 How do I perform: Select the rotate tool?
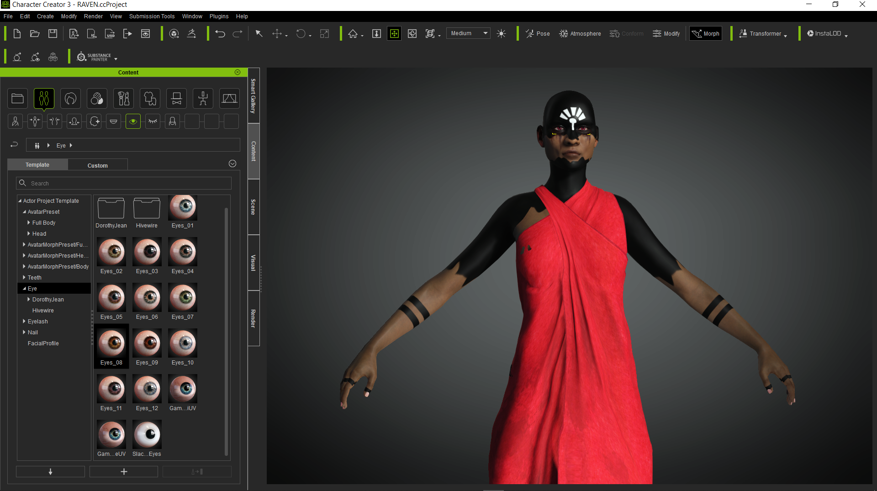(x=301, y=34)
